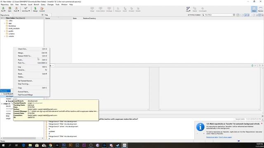The height and width of the screenshot is (148, 264).
Task: Click the Unstage toolbar icon
Action: pos(109,9)
